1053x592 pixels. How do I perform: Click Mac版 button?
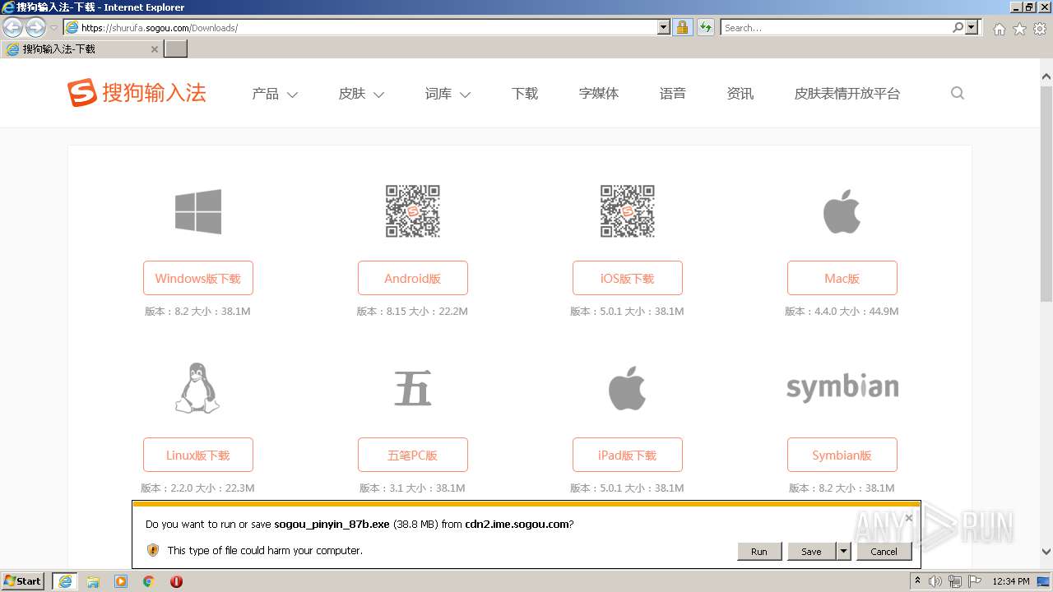[x=842, y=278]
